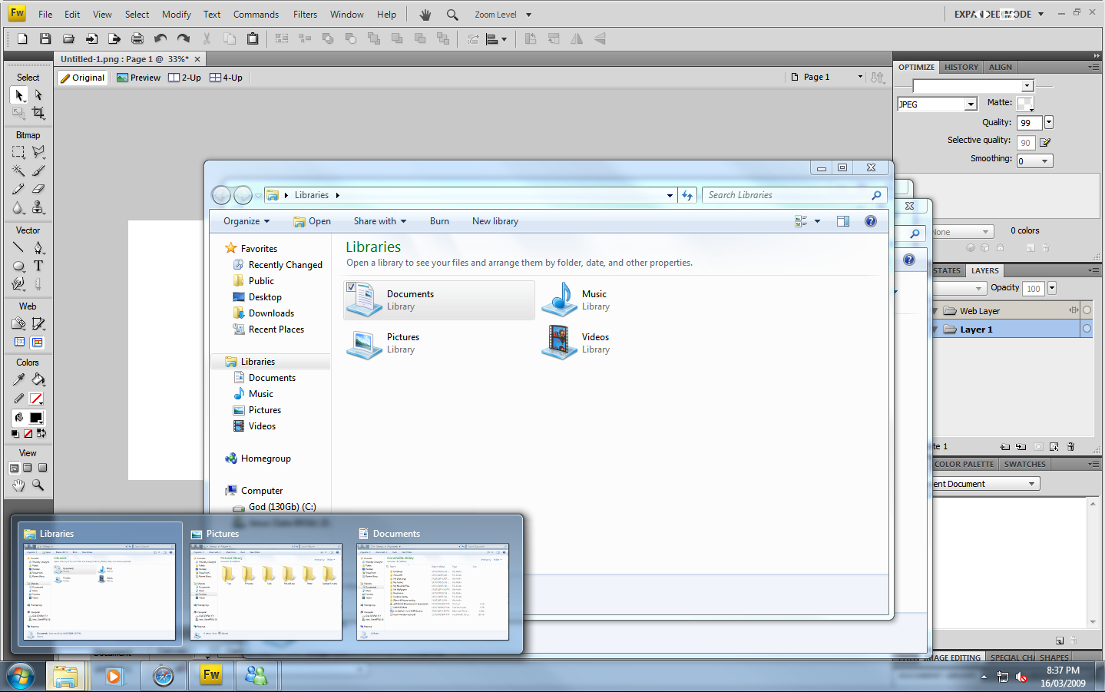
Task: Switch to 4-Up view
Action: click(226, 78)
